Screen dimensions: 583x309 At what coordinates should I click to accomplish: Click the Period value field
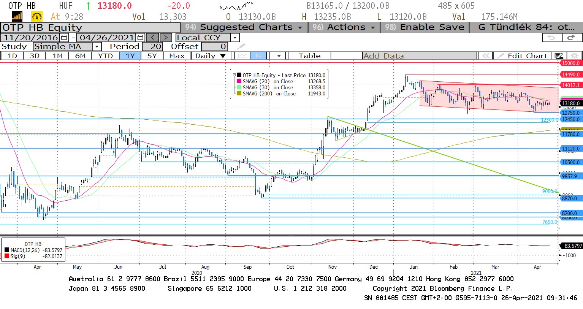(153, 47)
